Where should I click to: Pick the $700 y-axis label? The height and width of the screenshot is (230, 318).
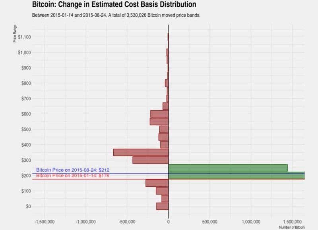coord(26,98)
